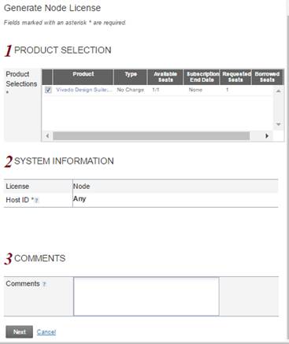
Task: Click the Cancel link
Action: [x=46, y=332]
